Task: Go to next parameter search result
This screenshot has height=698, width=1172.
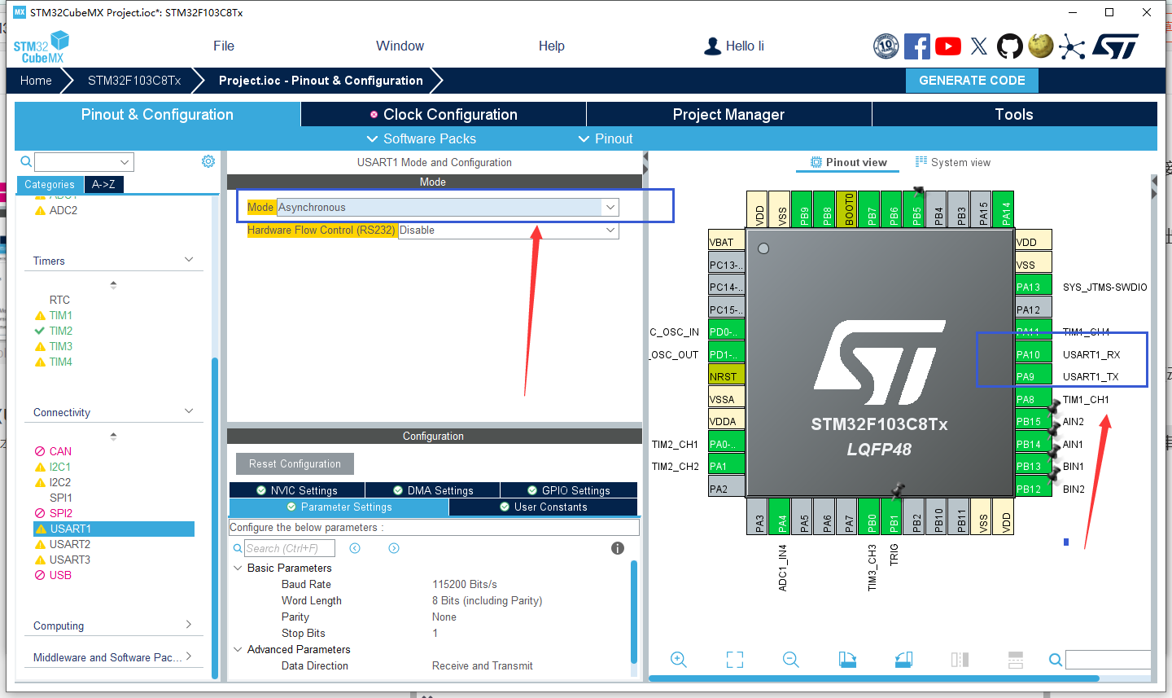Action: coord(394,548)
